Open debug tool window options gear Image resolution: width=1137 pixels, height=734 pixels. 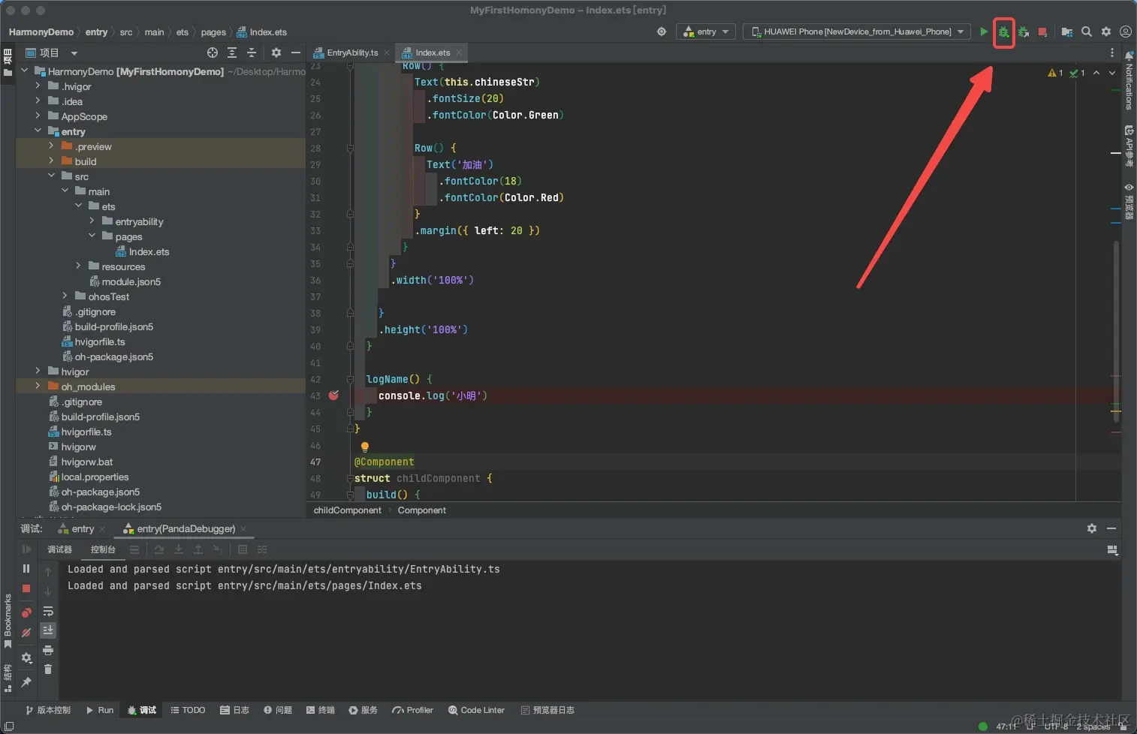click(x=1092, y=528)
